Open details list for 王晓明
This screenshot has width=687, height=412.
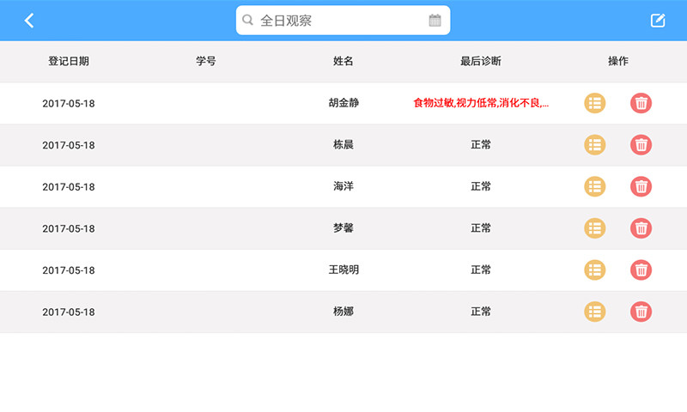pyautogui.click(x=595, y=270)
